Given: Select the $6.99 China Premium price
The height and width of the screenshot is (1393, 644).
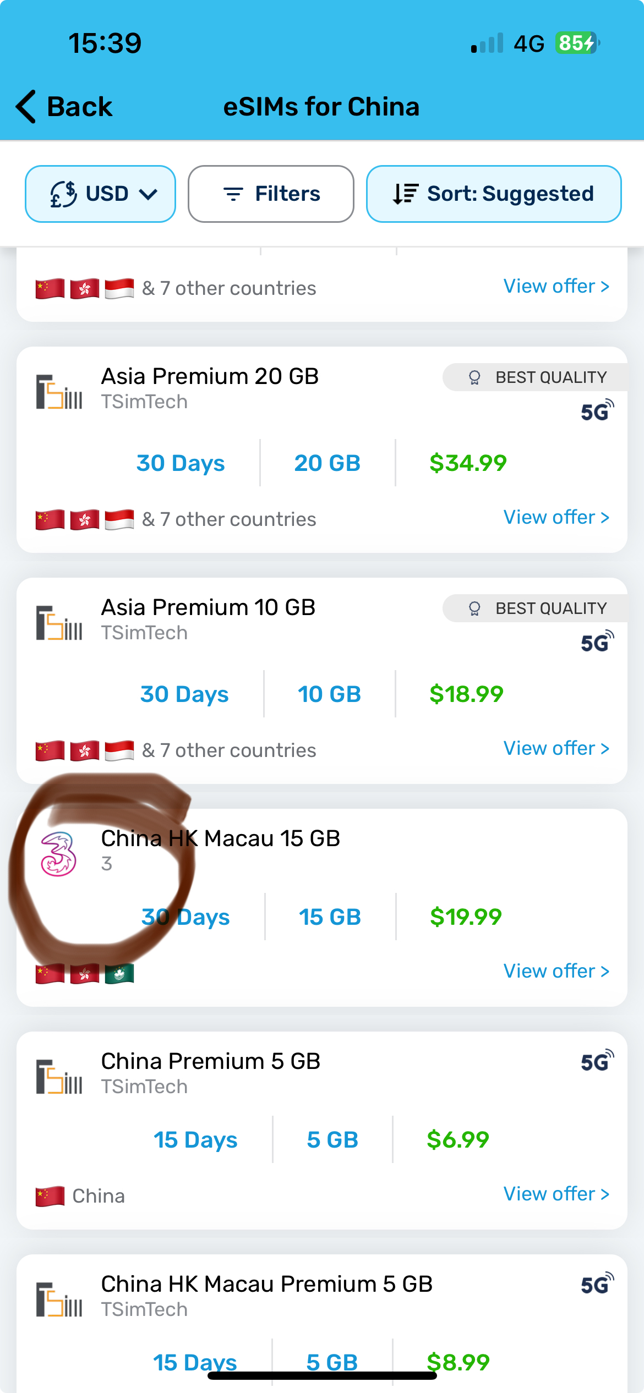Looking at the screenshot, I should [x=458, y=1140].
